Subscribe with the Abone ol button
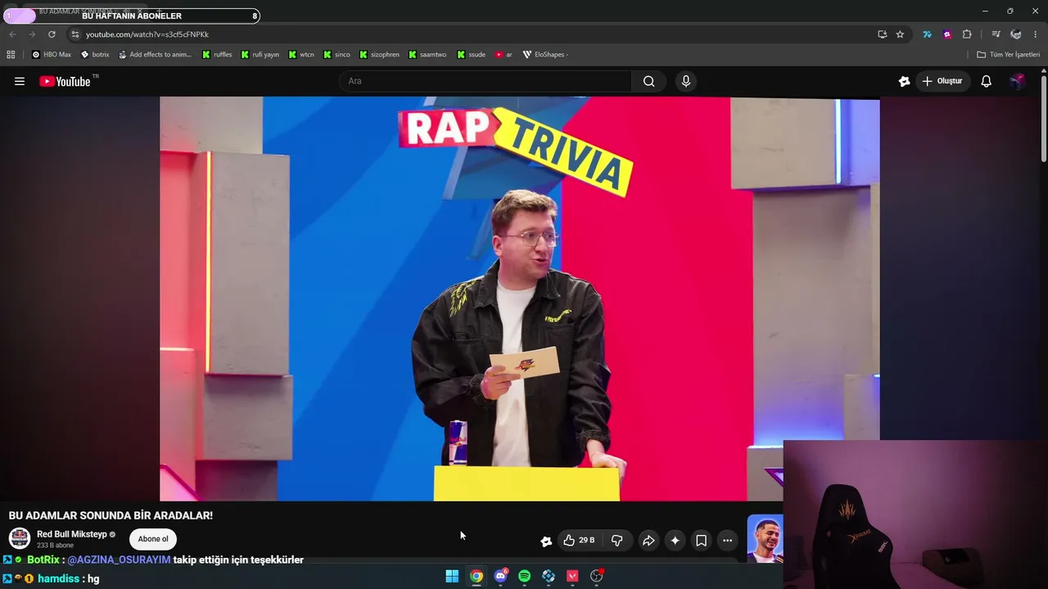The height and width of the screenshot is (589, 1048). 153,539
